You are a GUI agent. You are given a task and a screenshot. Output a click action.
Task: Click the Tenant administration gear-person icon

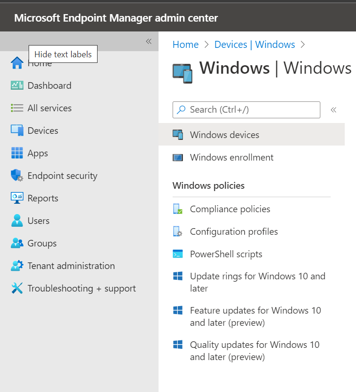pos(17,266)
